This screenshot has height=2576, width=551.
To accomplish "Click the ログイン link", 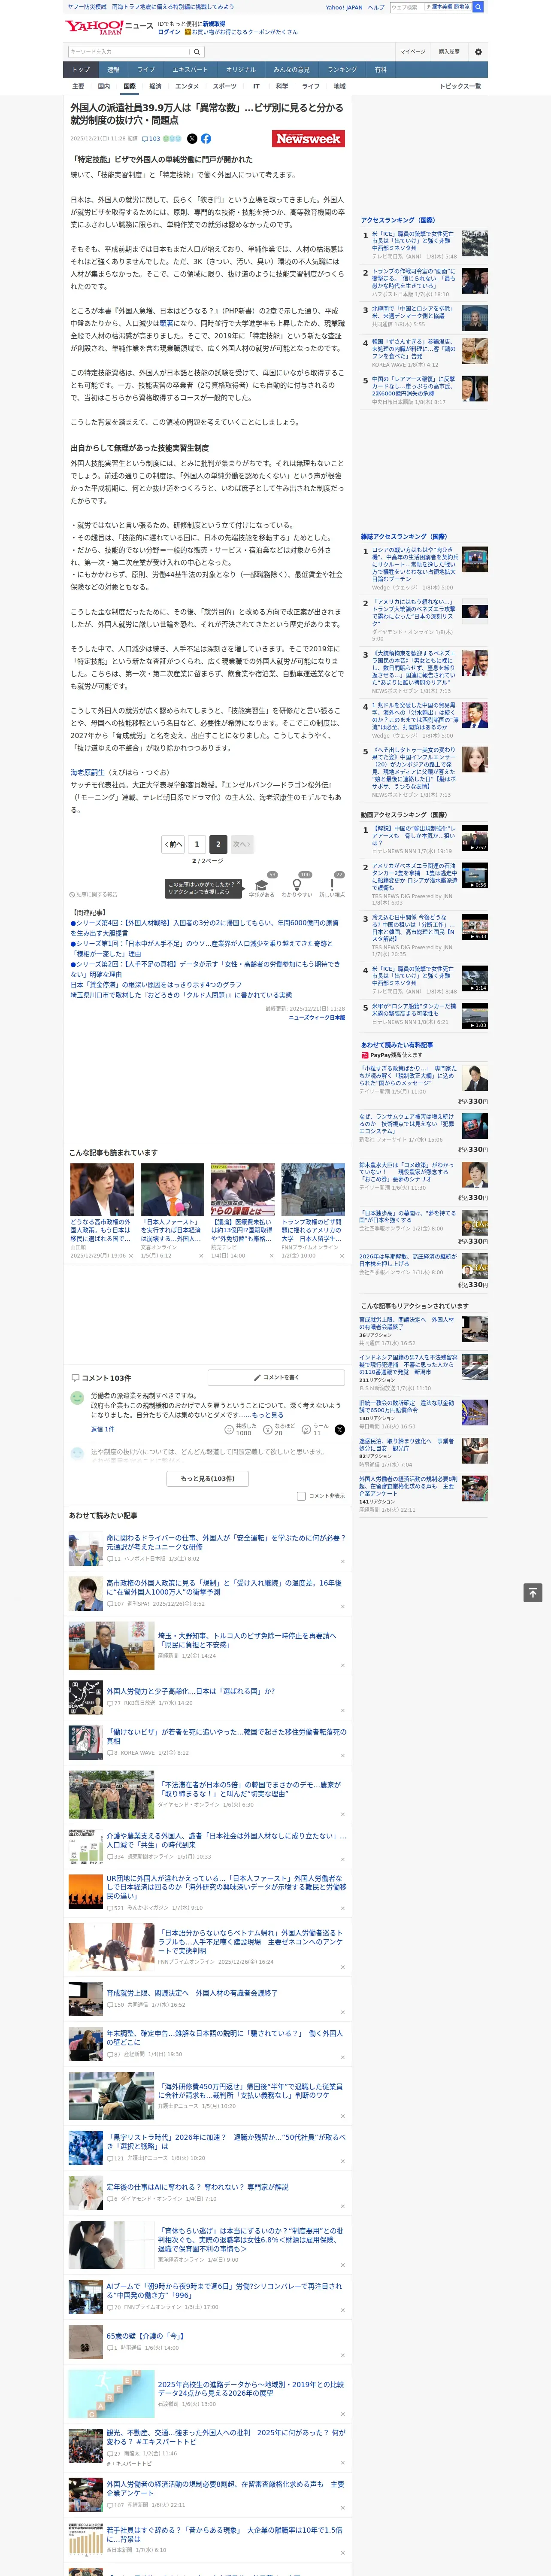I will click(x=169, y=32).
